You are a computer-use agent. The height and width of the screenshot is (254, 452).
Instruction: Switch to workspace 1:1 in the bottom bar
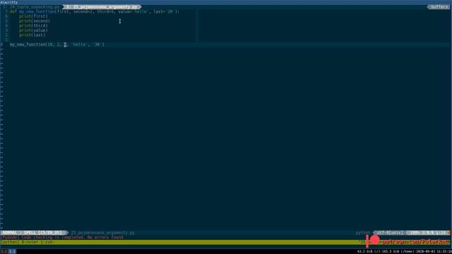coord(4,251)
